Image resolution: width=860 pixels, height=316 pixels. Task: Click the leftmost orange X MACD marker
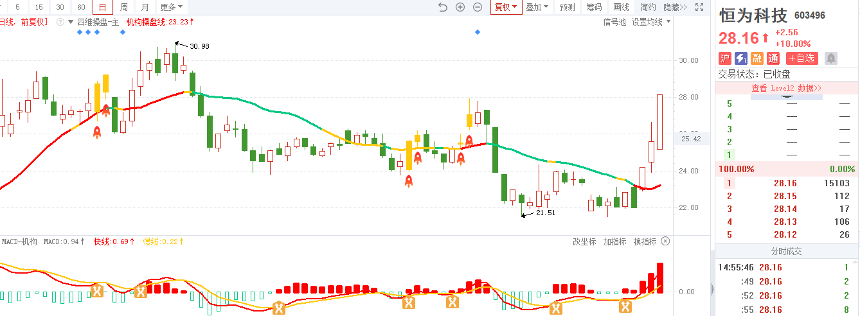coord(97,291)
